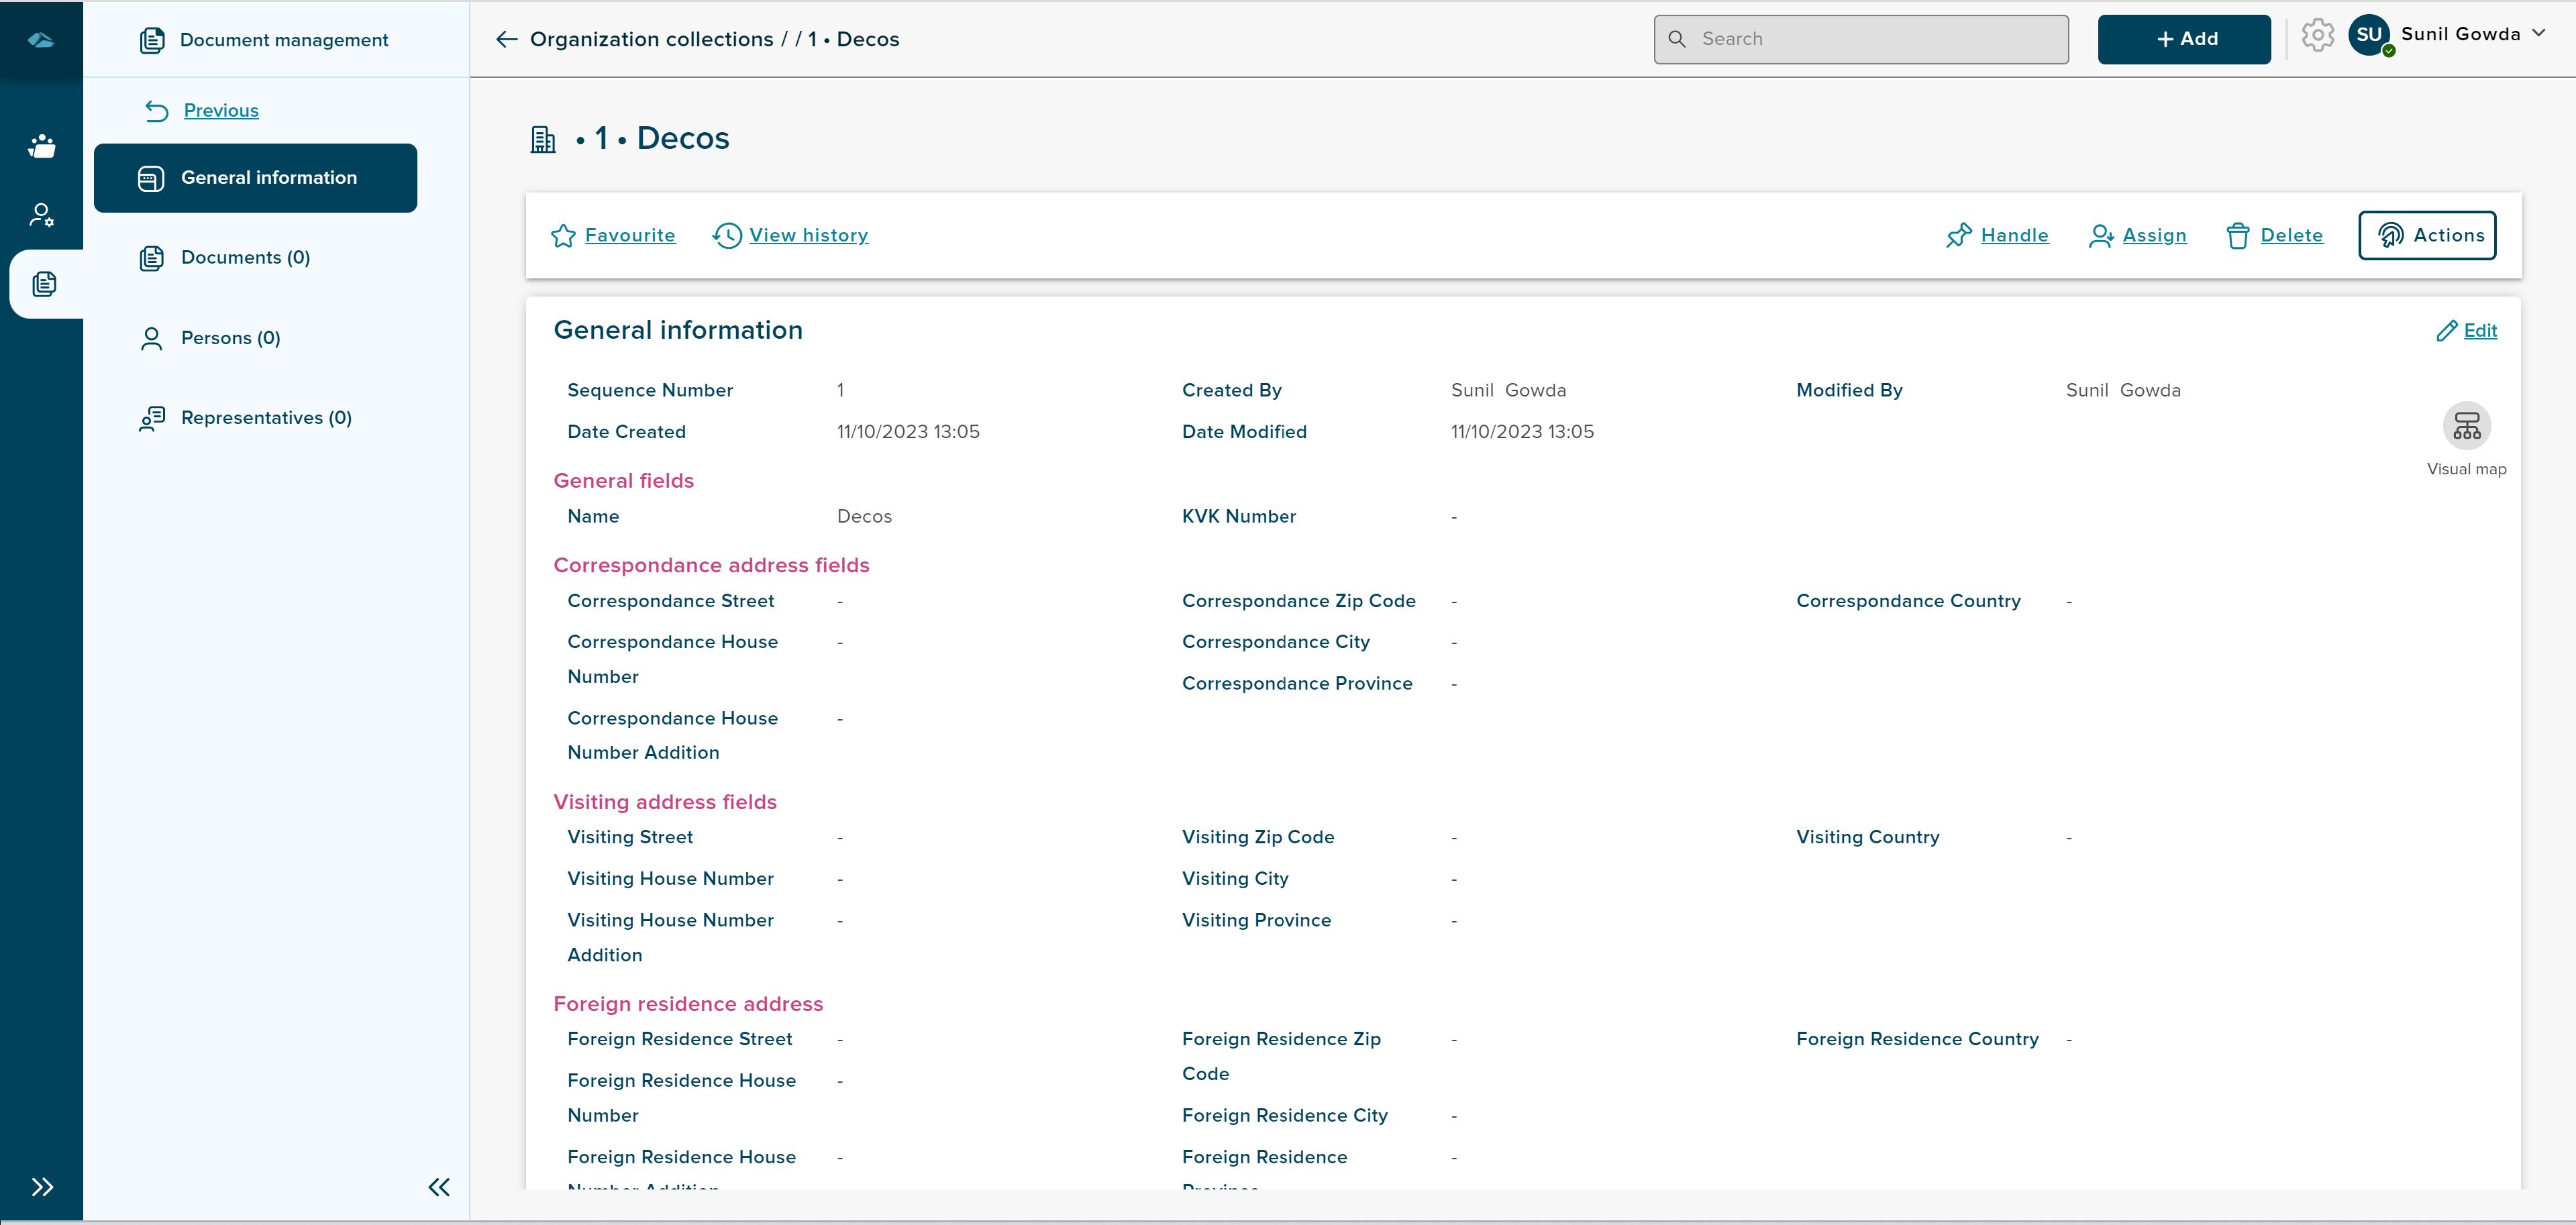This screenshot has height=1225, width=2576.
Task: Click the cloud logo icon at top-left
Action: [41, 40]
